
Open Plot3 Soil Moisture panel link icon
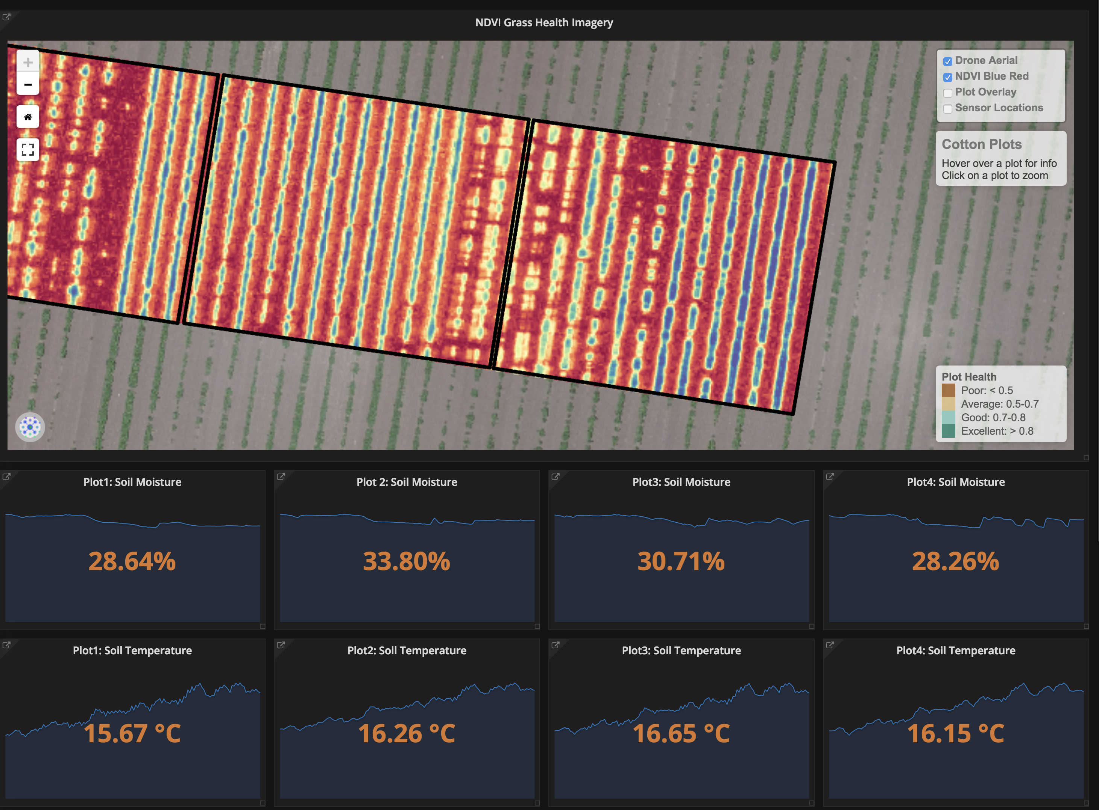tap(555, 476)
